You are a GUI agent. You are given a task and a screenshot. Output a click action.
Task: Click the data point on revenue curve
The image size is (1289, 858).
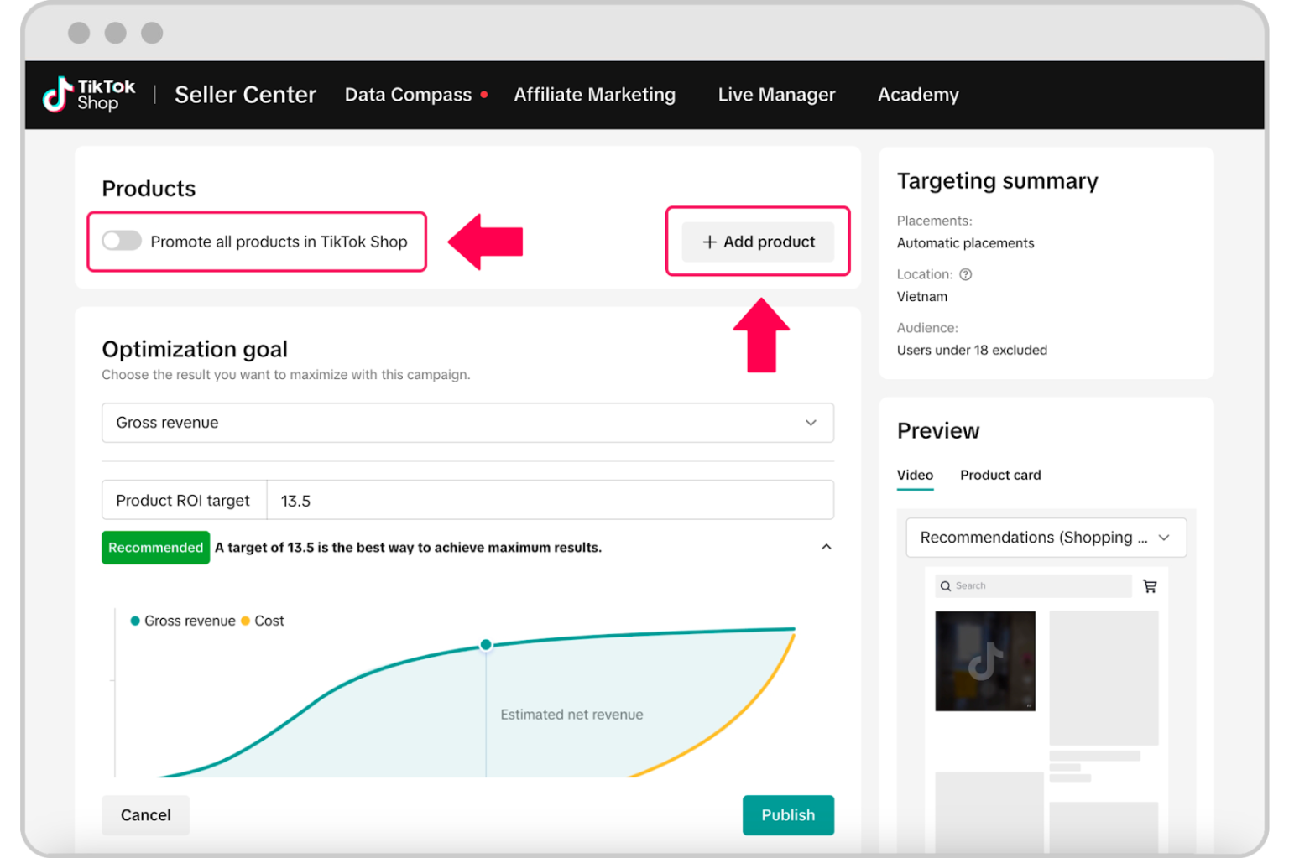tap(486, 645)
